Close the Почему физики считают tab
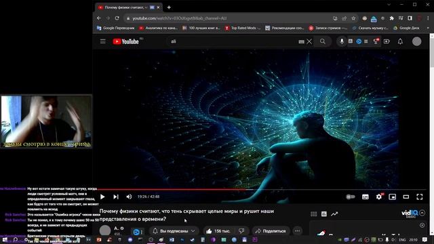 click(x=158, y=7)
